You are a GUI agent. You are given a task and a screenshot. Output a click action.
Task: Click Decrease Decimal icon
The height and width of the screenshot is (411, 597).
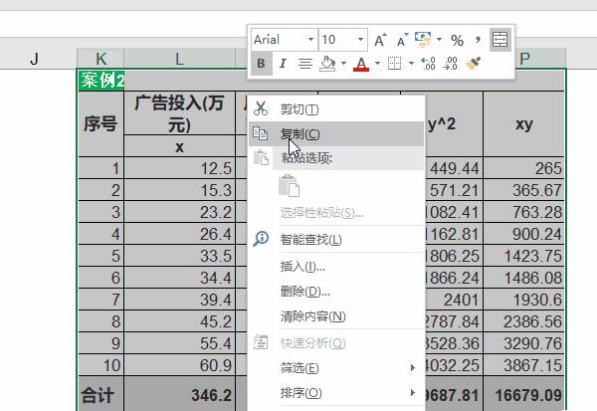point(451,64)
